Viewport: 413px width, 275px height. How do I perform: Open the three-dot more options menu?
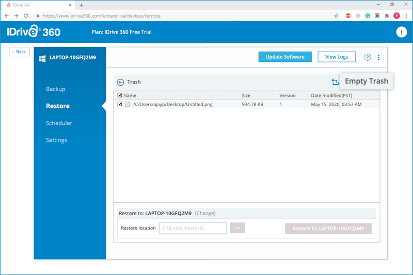pyautogui.click(x=378, y=57)
